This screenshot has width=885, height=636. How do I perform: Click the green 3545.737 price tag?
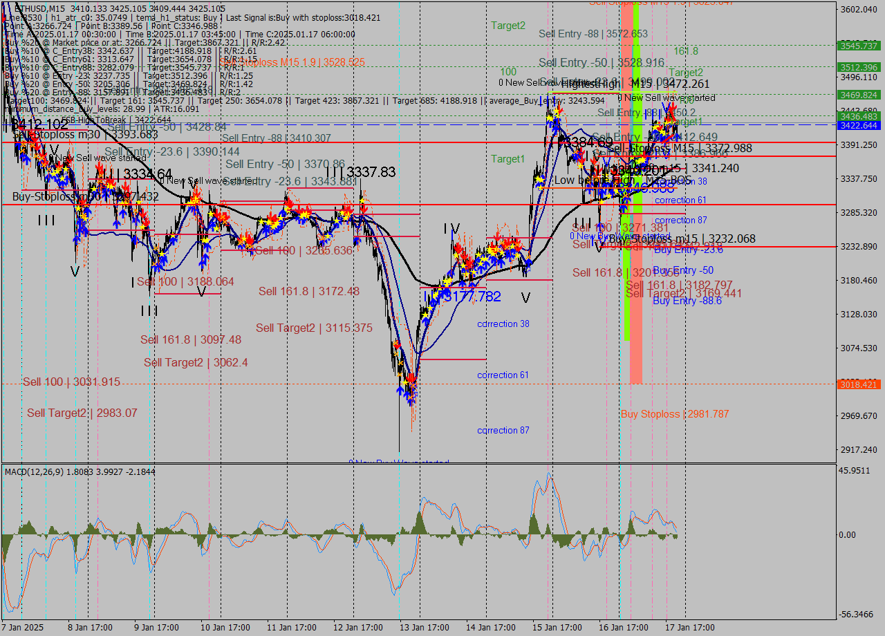tap(859, 46)
